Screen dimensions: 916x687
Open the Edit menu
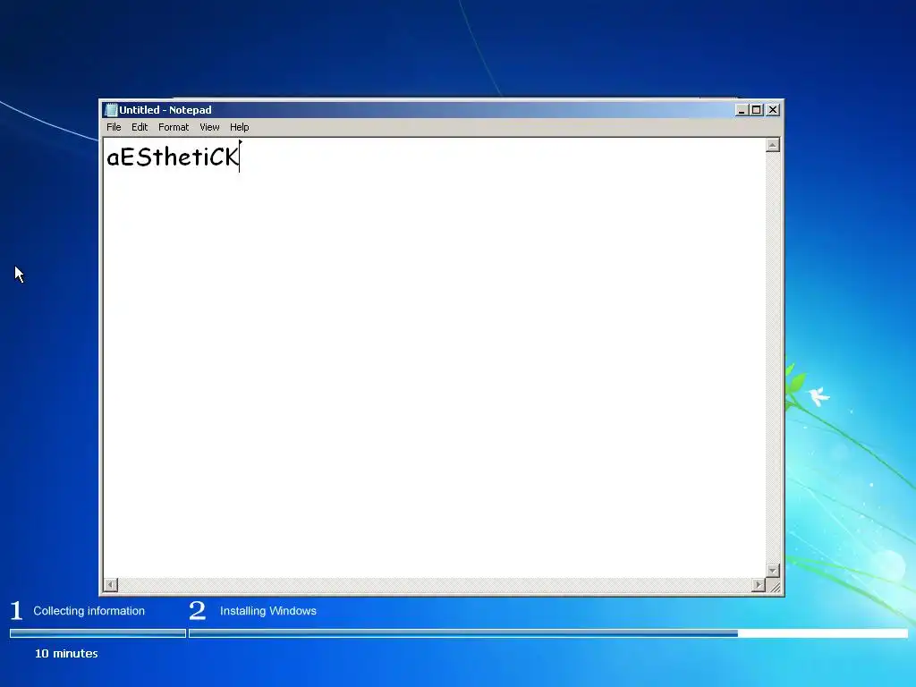pos(139,127)
